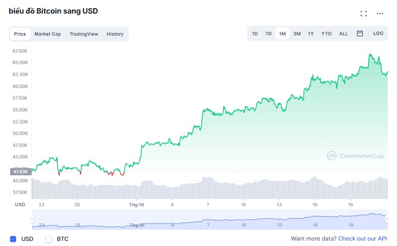
Task: Open the TradingView tab
Action: point(84,34)
